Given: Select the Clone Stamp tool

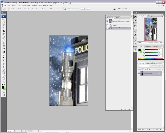Looking at the screenshot, I should [4, 43].
